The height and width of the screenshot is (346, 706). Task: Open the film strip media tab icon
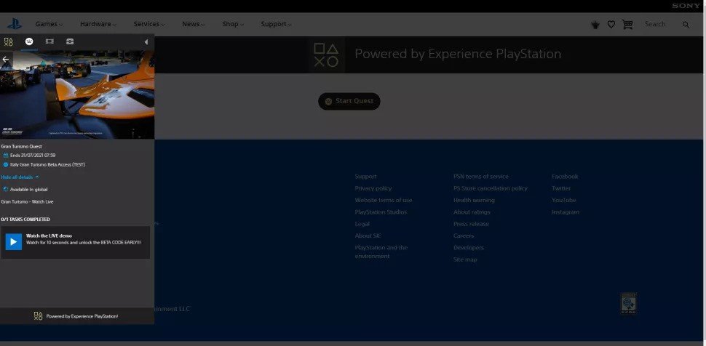click(x=49, y=41)
